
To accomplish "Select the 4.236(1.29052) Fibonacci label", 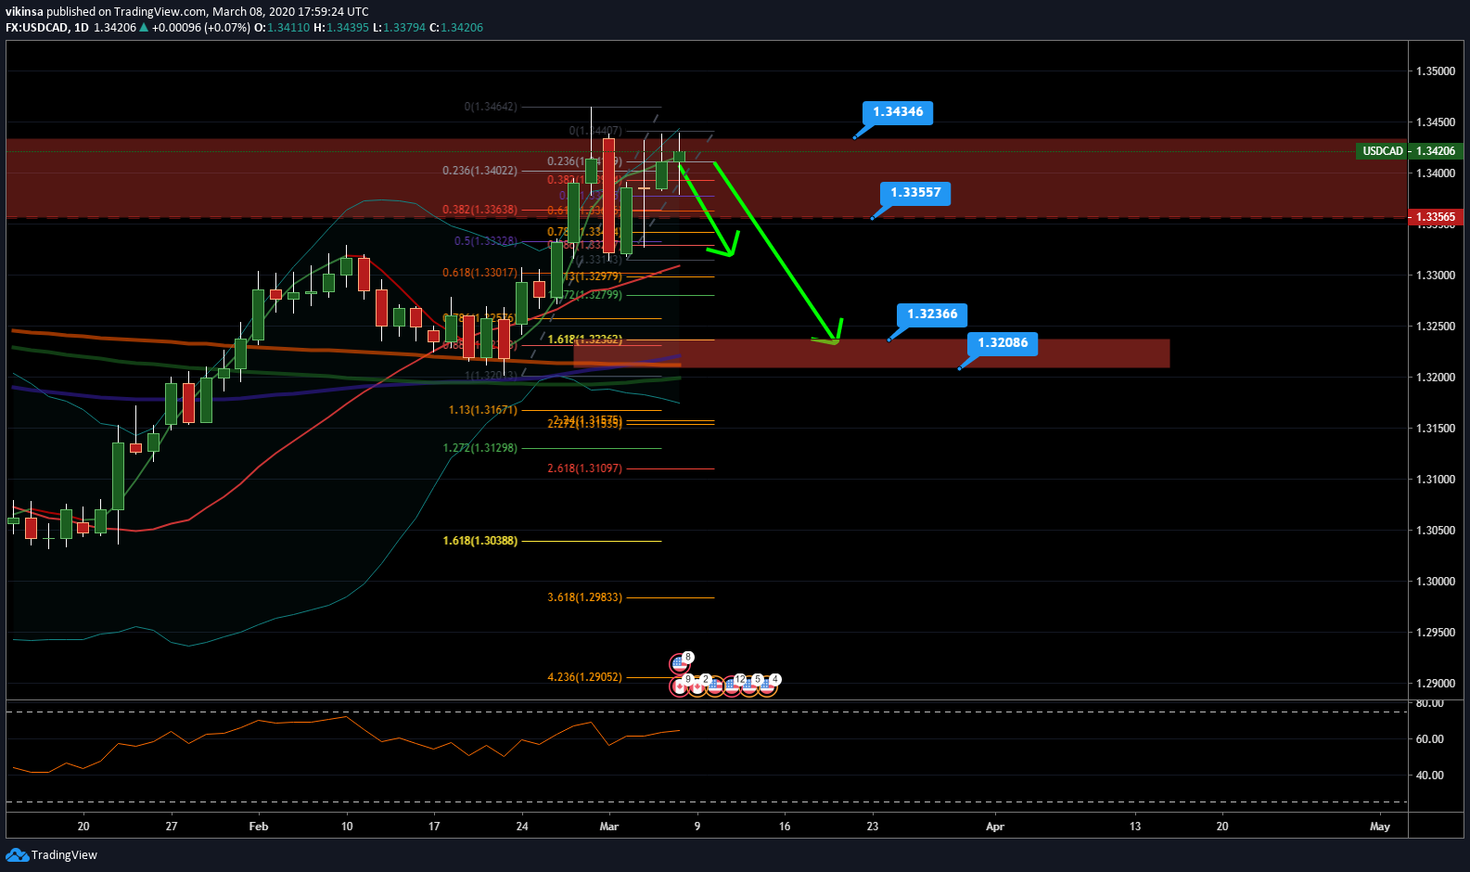I will pyautogui.click(x=584, y=677).
